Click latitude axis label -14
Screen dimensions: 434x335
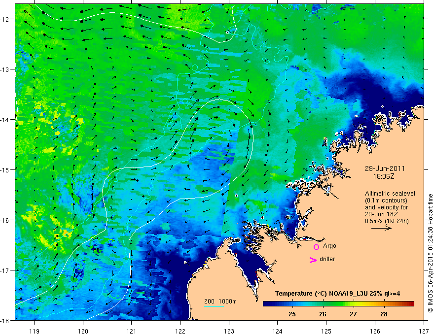click(x=5, y=120)
